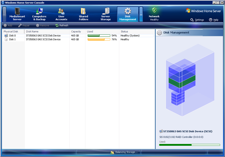Expand tabs with right double-chevron
225x157 pixels.
141,14
